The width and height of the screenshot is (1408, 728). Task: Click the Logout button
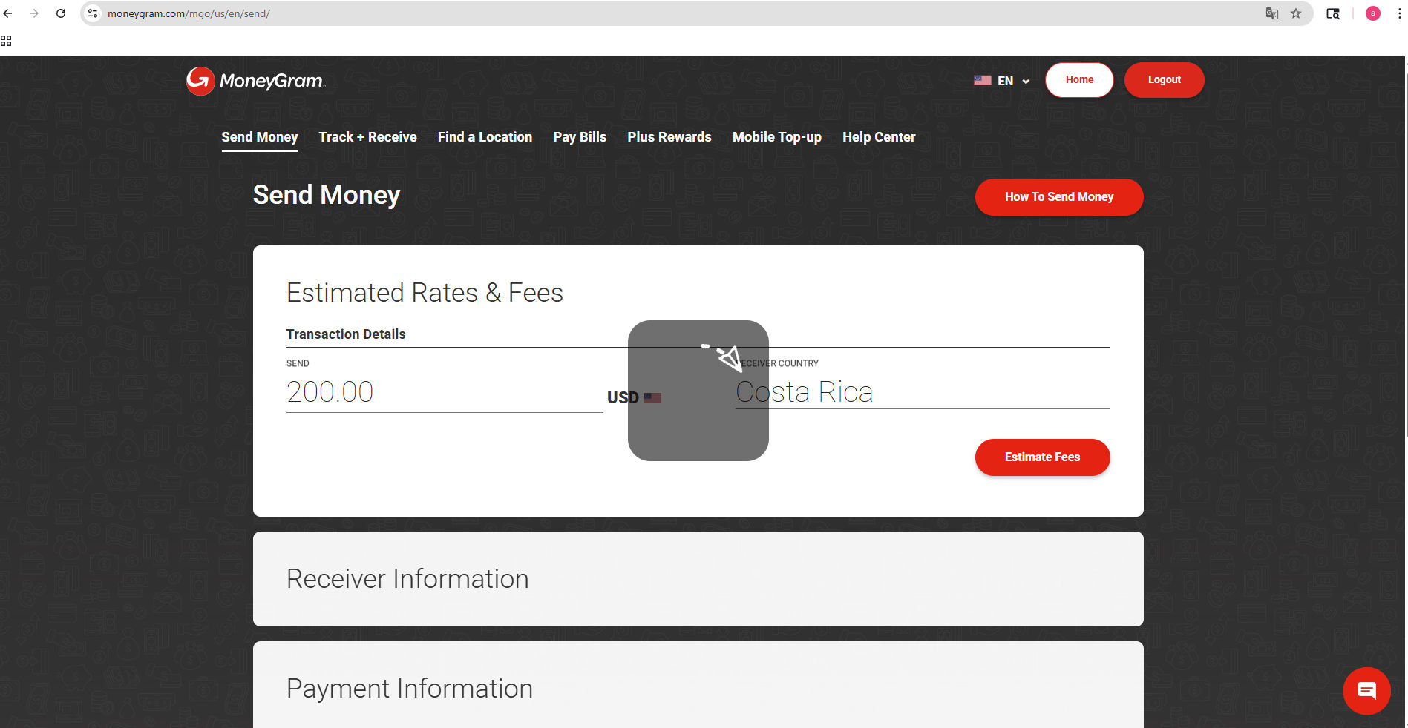1163,80
